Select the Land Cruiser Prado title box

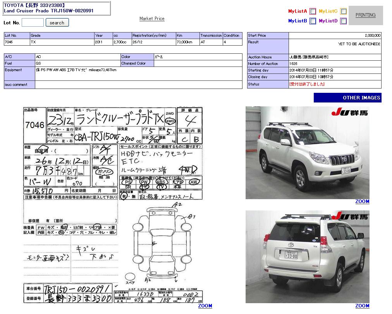coord(57,8)
